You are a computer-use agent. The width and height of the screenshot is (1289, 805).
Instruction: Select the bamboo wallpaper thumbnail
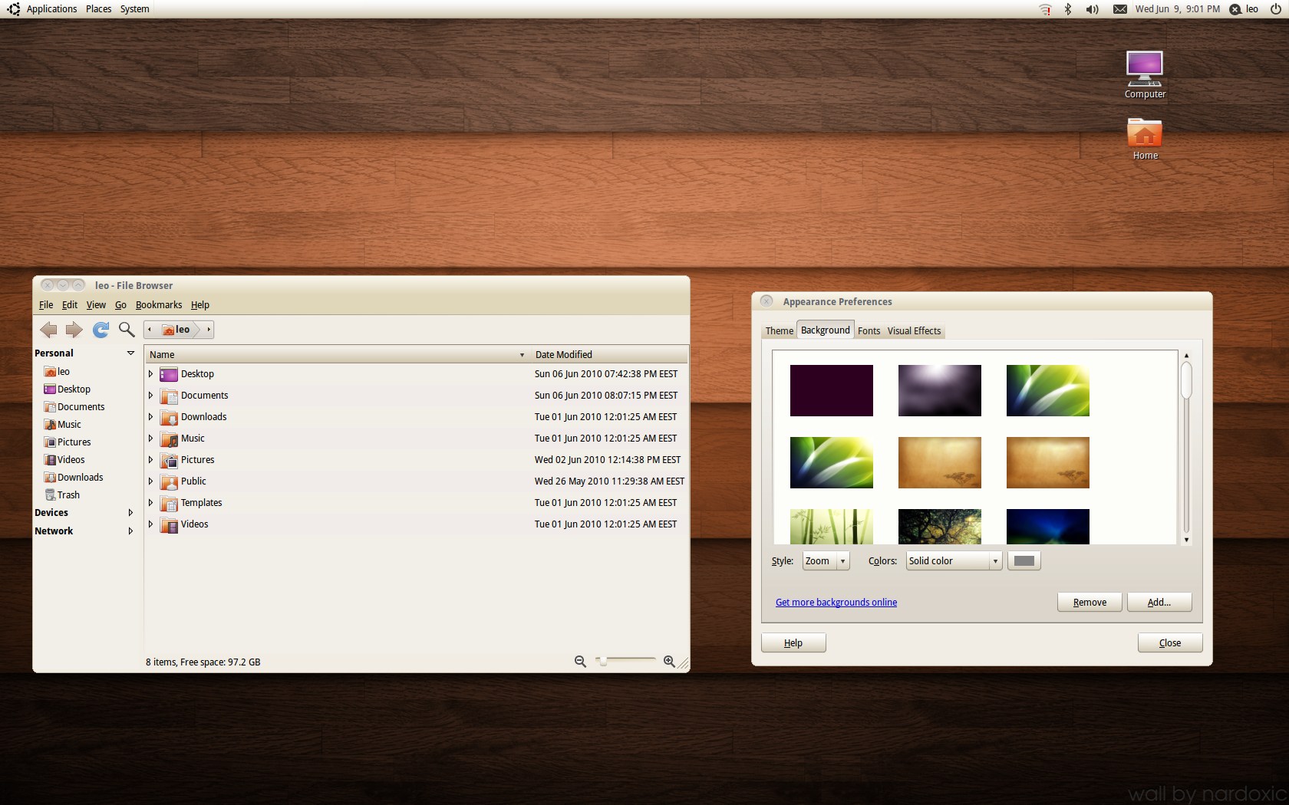(x=831, y=527)
